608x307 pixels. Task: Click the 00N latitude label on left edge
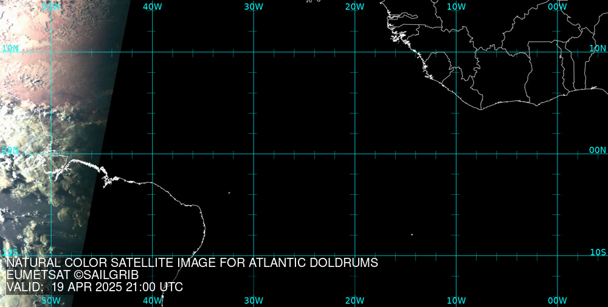pyautogui.click(x=10, y=150)
